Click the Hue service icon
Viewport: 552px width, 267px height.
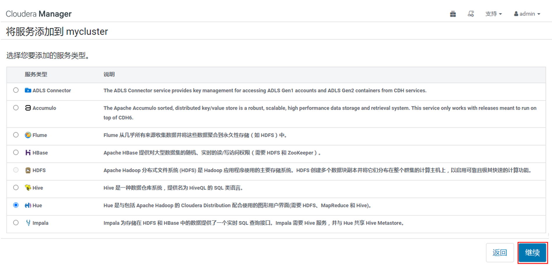pyautogui.click(x=28, y=205)
